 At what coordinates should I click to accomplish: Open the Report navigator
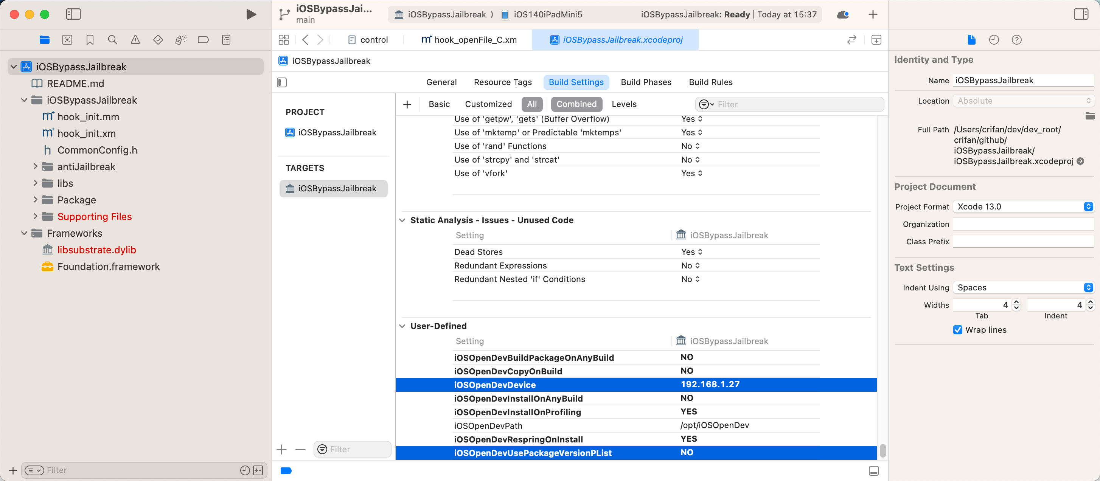[226, 40]
